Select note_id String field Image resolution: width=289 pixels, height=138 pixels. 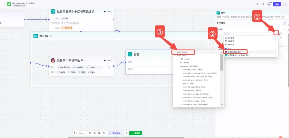tap(188, 83)
